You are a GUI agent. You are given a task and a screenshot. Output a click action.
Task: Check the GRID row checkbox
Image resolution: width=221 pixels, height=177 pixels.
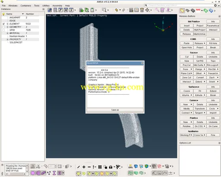pos(3,30)
